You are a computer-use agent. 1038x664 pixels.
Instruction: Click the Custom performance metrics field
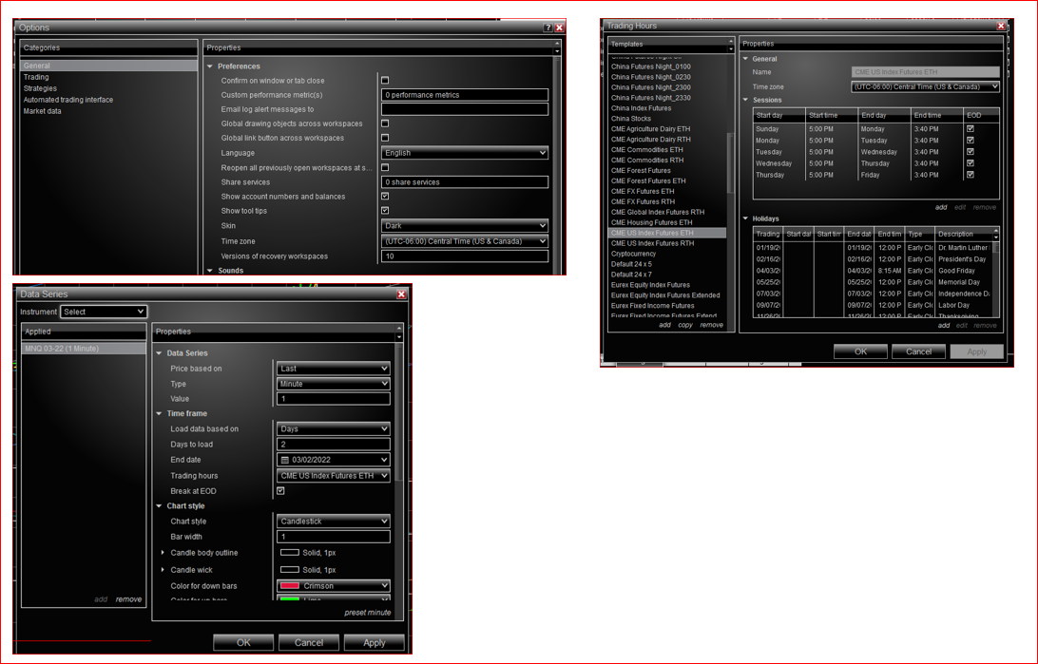[x=465, y=95]
